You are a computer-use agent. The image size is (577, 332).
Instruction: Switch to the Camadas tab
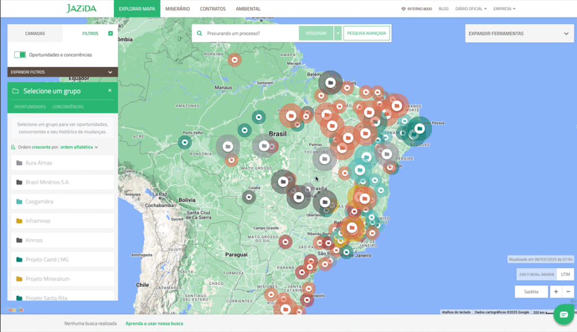[x=35, y=33]
